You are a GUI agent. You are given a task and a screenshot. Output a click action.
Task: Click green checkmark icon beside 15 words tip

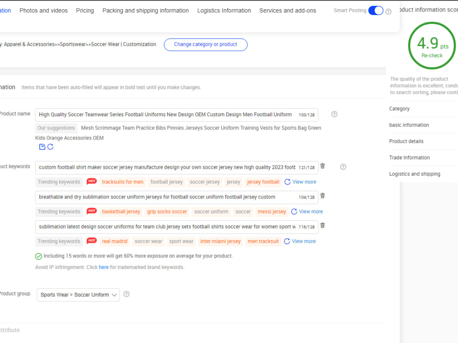[x=38, y=256]
